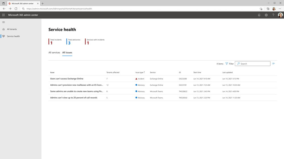Open the settings gear in header
This screenshot has width=284, height=159.
(266, 15)
